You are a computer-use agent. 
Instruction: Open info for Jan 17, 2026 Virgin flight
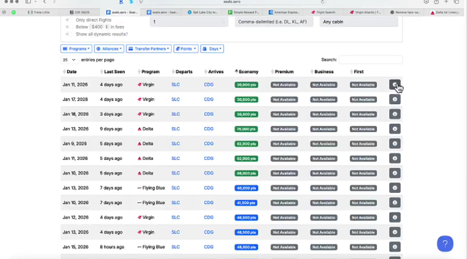pyautogui.click(x=395, y=99)
